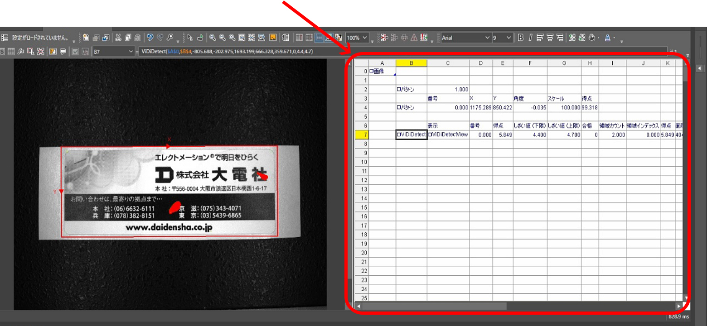This screenshot has width=707, height=326.
Task: Click the Save job disk icon
Action: tap(106, 38)
